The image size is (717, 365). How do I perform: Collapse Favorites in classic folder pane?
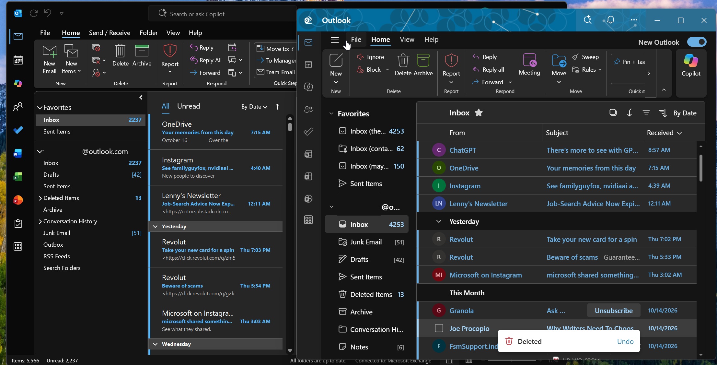click(x=40, y=108)
